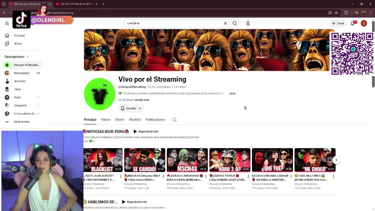Open the NOTICIAS KICK PERU section title
Image resolution: width=375 pixels, height=211 pixels.
pyautogui.click(x=106, y=132)
